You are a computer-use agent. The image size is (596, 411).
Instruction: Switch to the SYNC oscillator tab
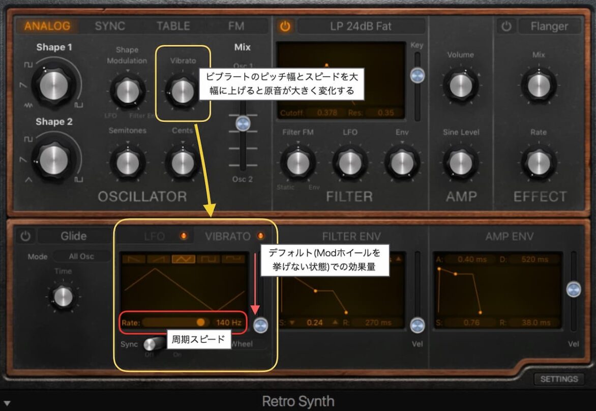(109, 26)
